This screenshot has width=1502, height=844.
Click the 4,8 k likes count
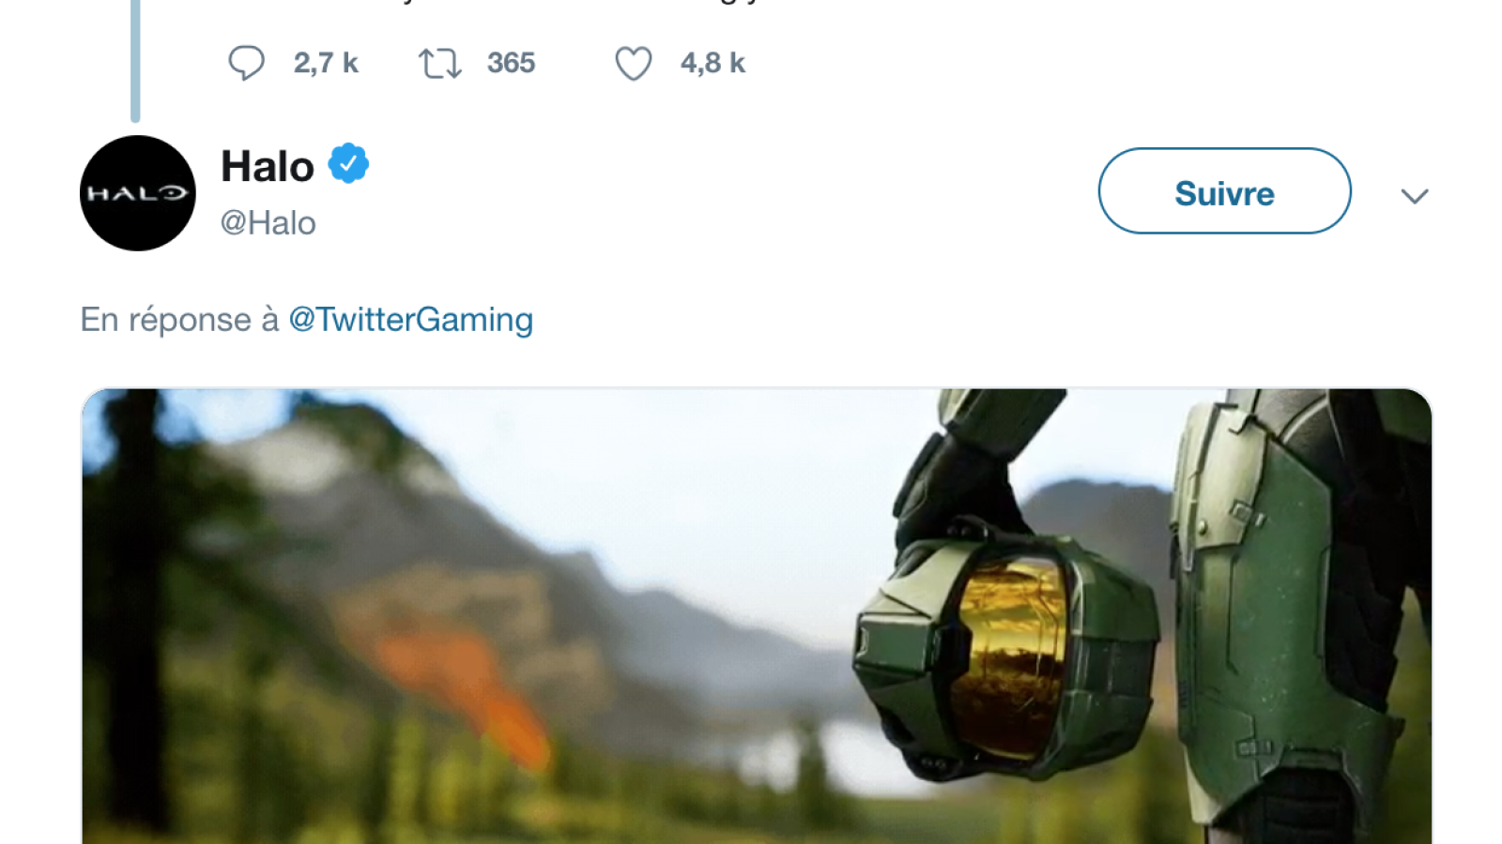[713, 63]
